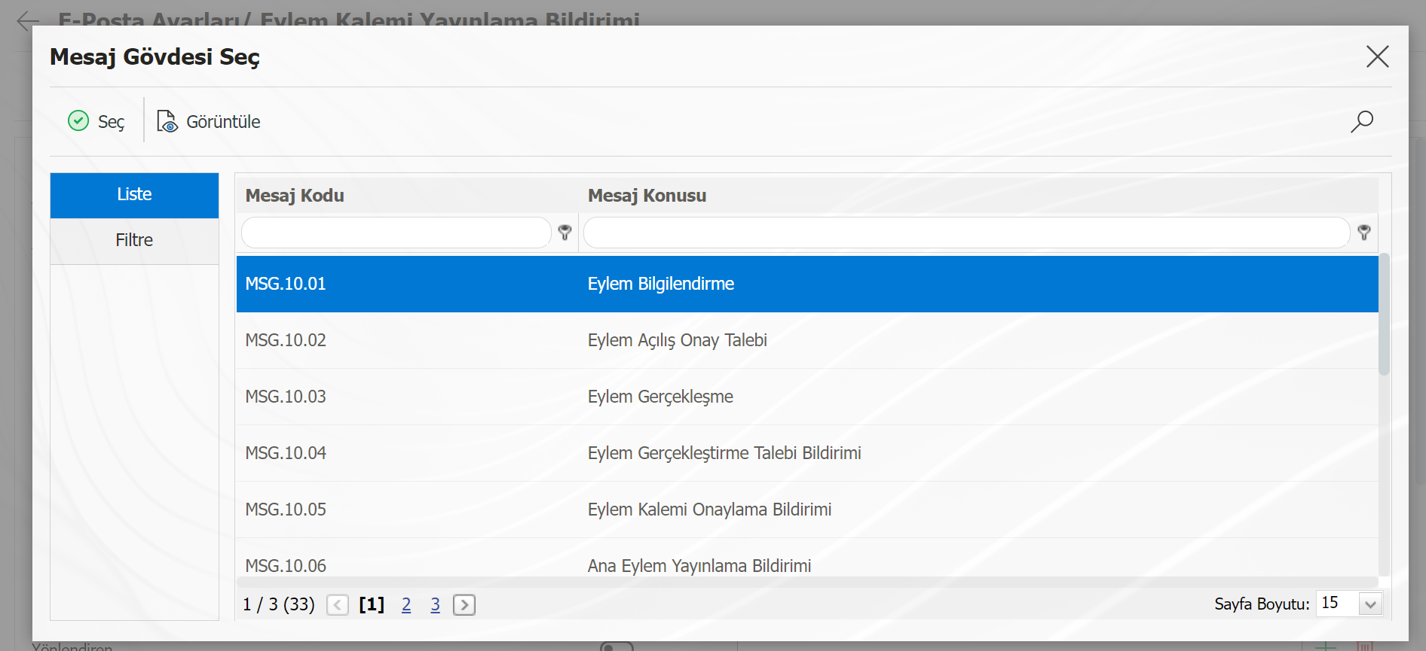Image resolution: width=1426 pixels, height=651 pixels.
Task: Click current page [1] indicator
Action: coord(372,604)
